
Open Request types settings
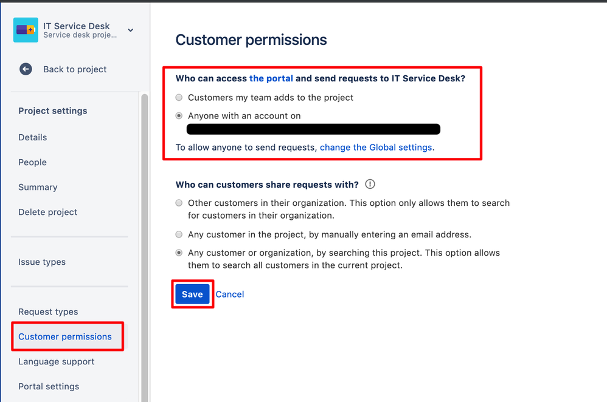tap(48, 312)
